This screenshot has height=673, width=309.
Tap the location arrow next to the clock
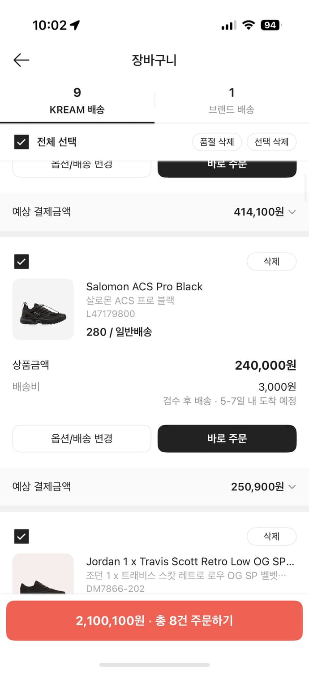(x=73, y=25)
